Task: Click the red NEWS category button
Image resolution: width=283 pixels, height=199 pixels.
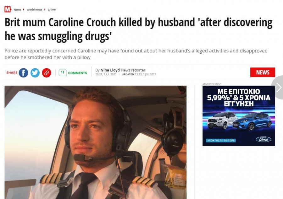Action: pos(263,73)
